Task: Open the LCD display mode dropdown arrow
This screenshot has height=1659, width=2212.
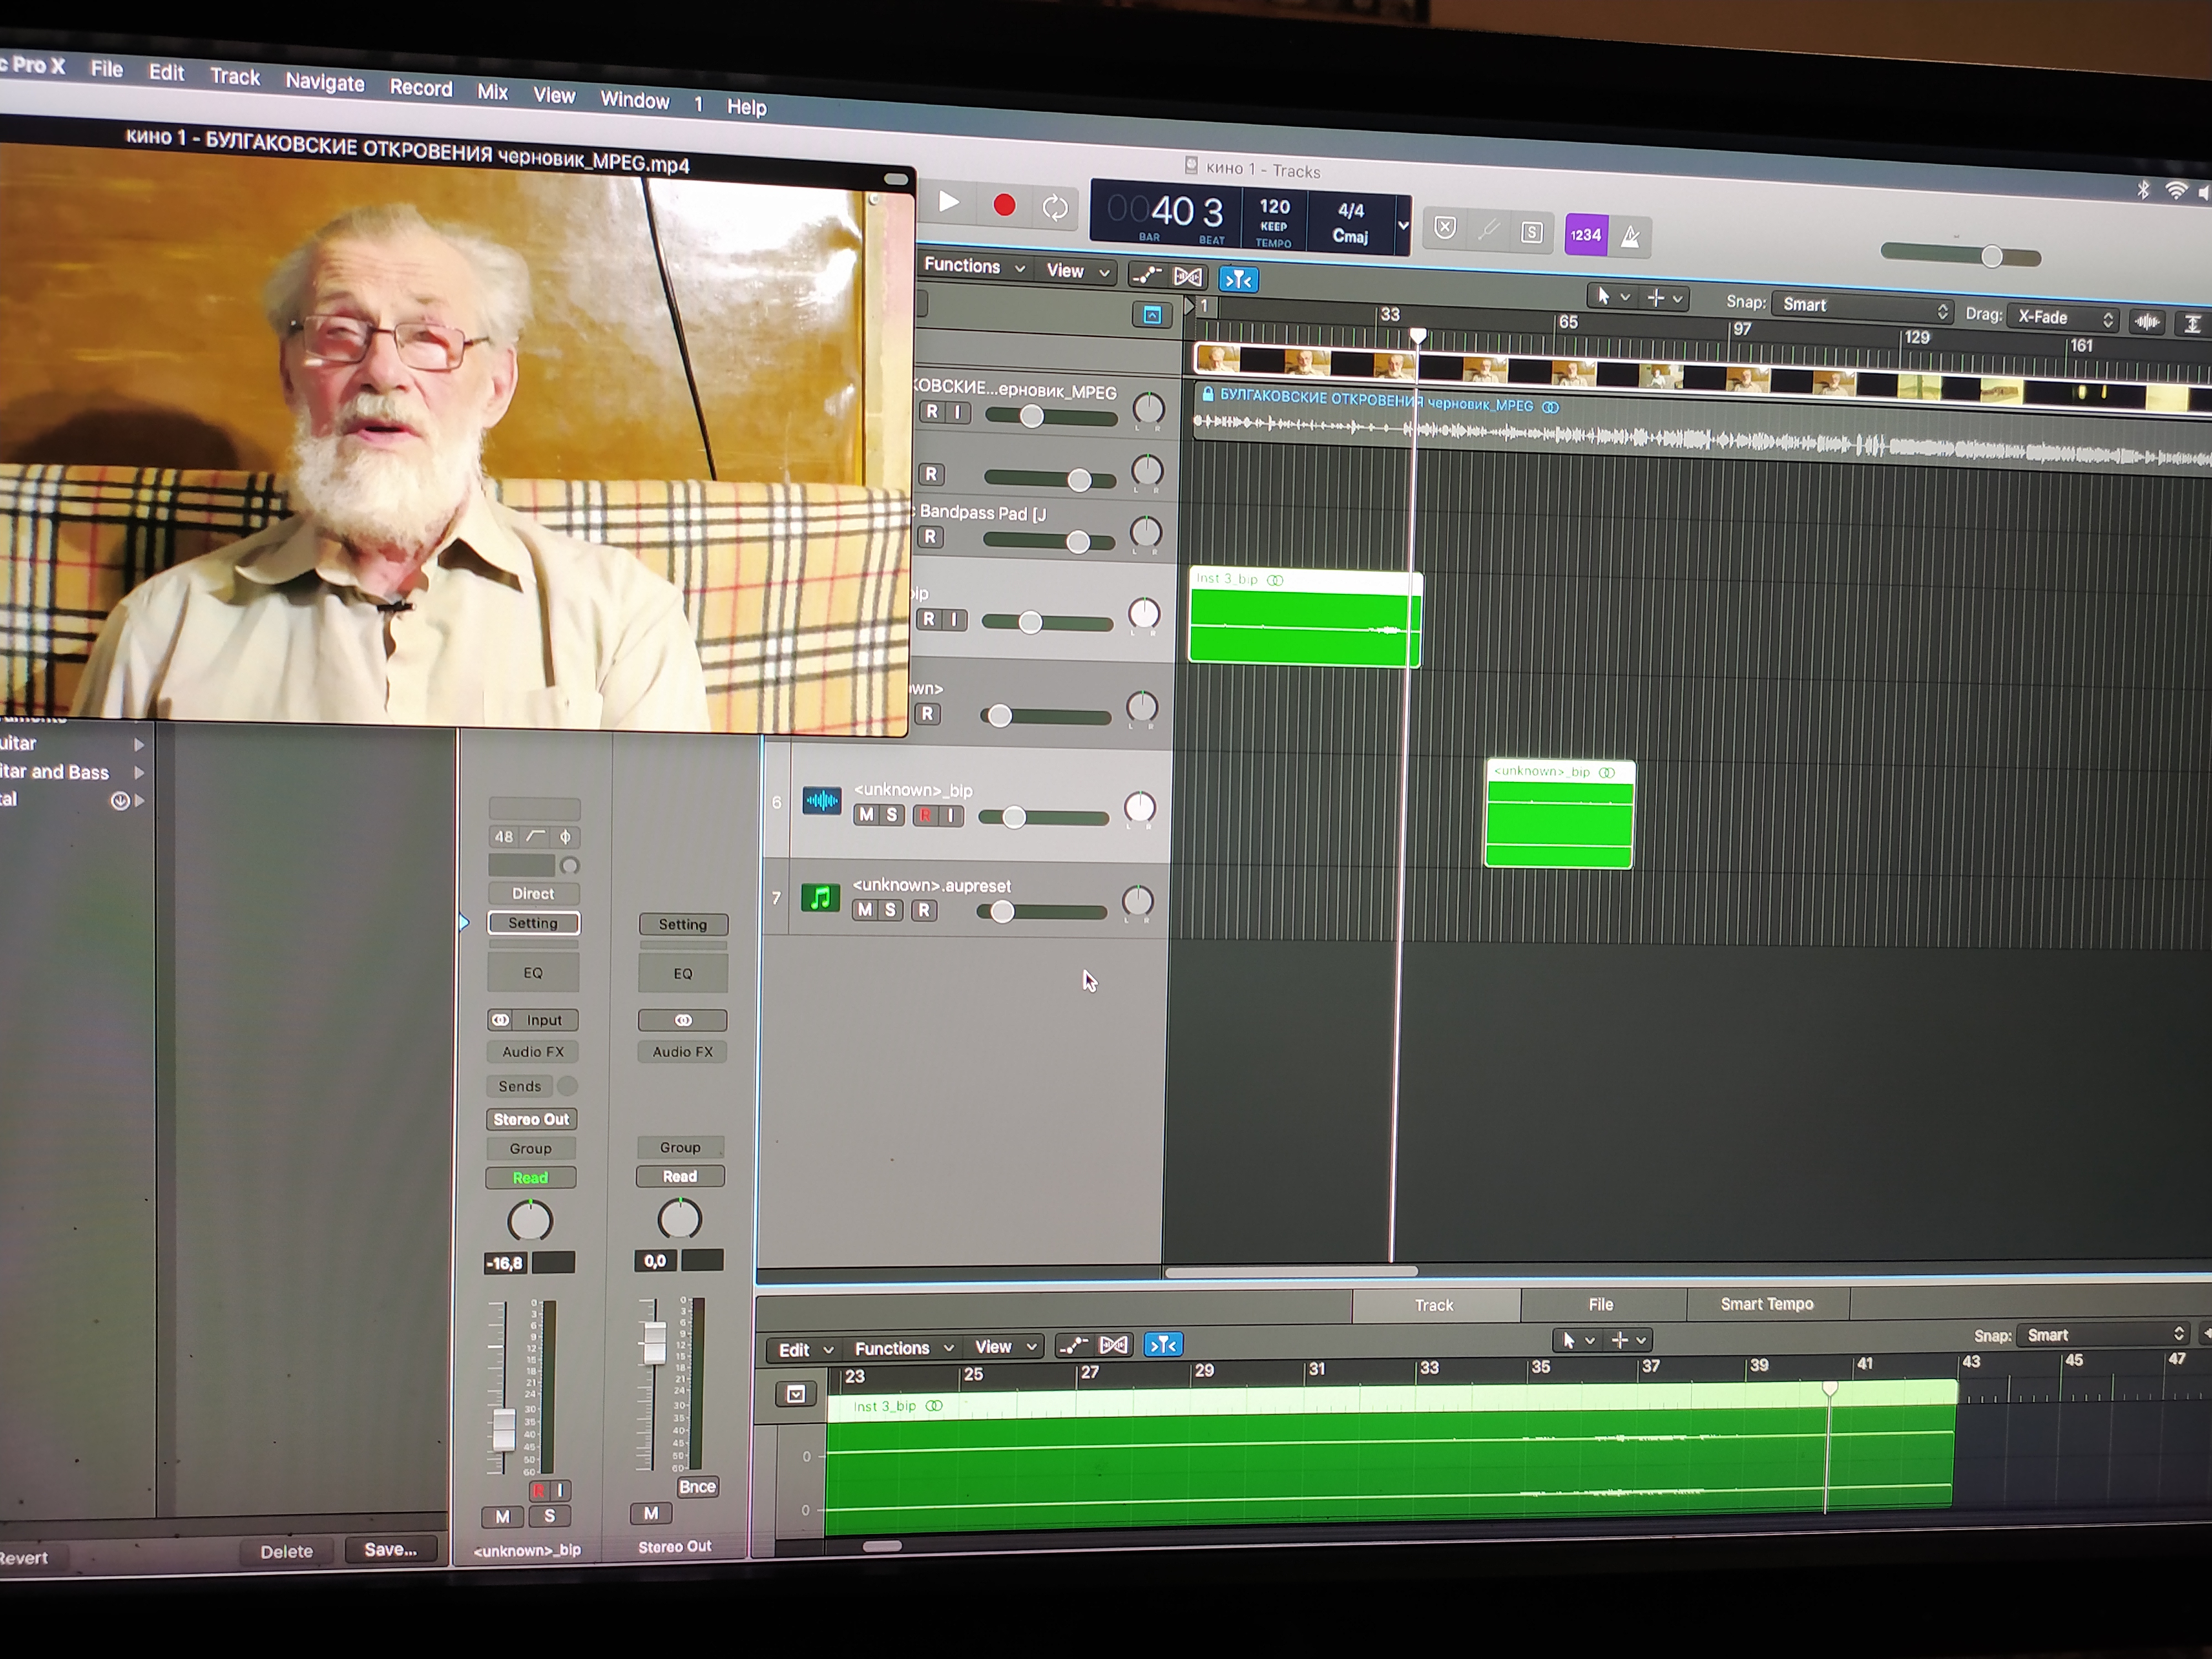Action: (1402, 226)
